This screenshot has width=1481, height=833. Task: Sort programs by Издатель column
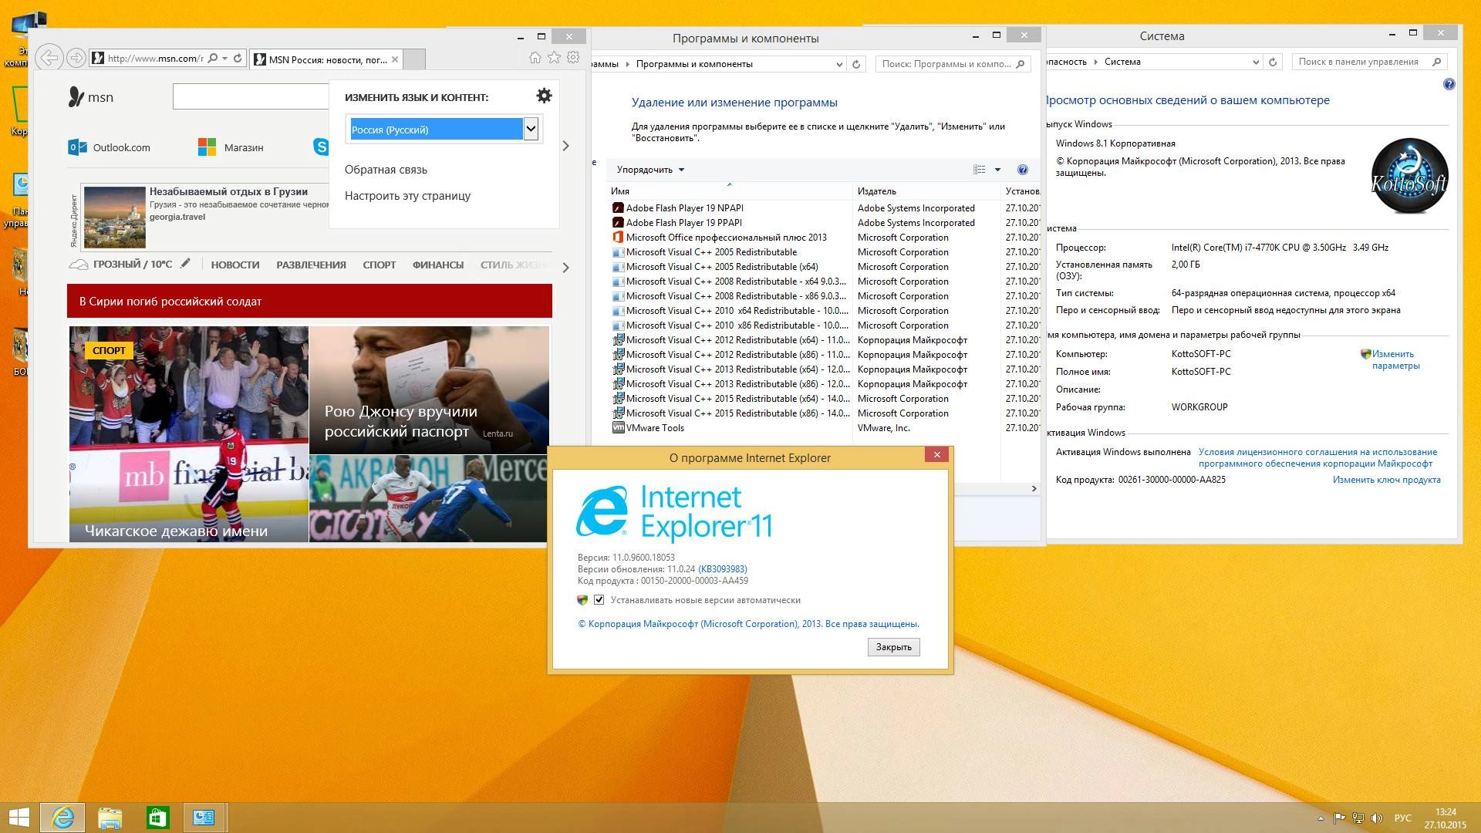click(926, 191)
